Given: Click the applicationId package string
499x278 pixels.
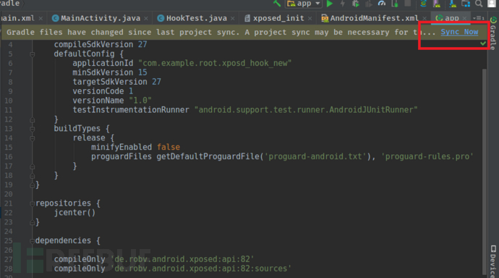Looking at the screenshot, I should pyautogui.click(x=215, y=63).
